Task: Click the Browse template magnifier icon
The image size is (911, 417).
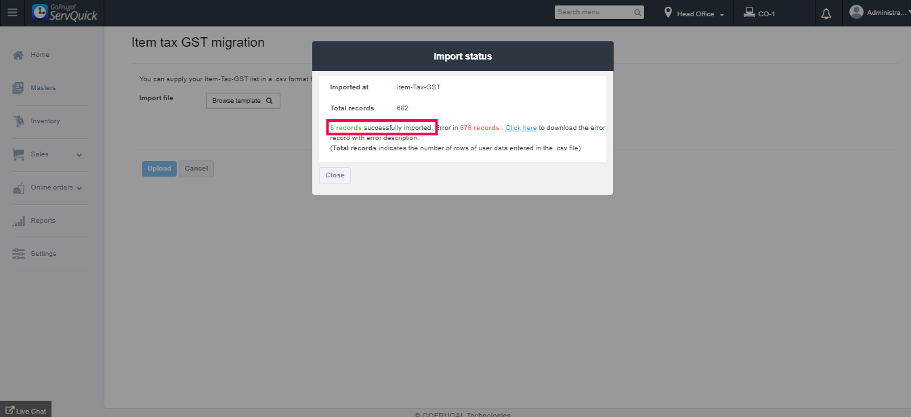Action: pos(269,101)
